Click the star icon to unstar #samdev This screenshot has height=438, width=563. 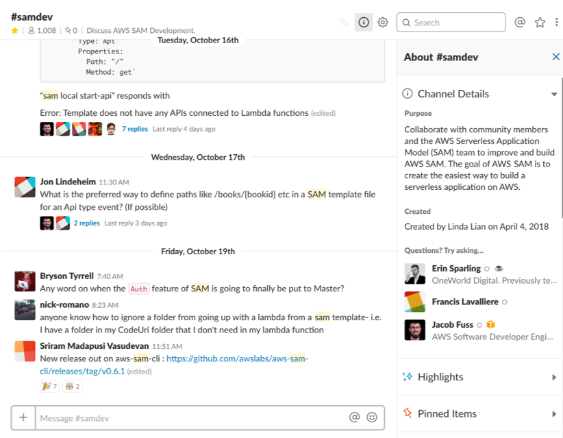pos(14,31)
